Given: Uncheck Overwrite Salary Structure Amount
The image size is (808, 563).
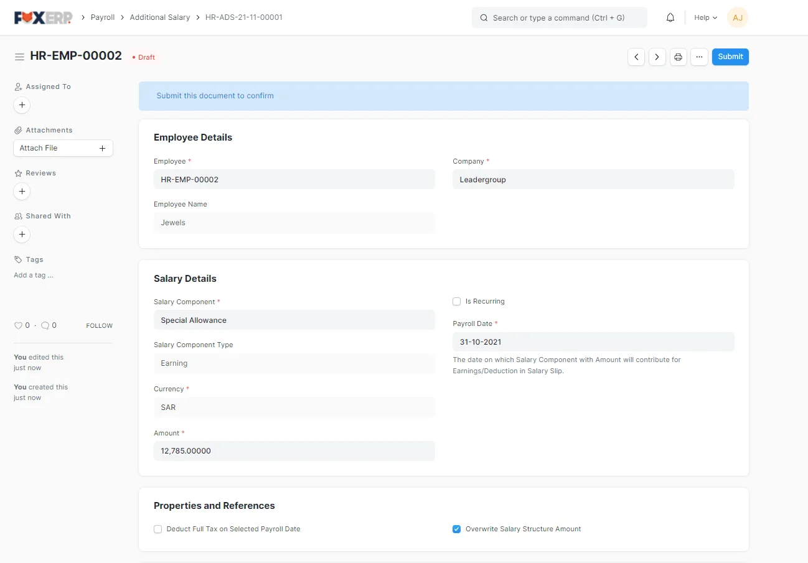Looking at the screenshot, I should pos(457,529).
